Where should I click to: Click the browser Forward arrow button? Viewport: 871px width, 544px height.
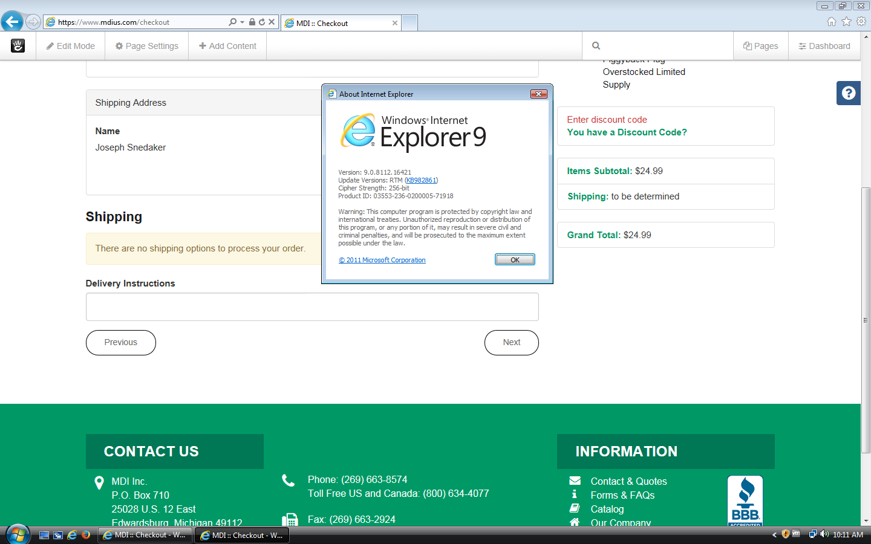33,22
